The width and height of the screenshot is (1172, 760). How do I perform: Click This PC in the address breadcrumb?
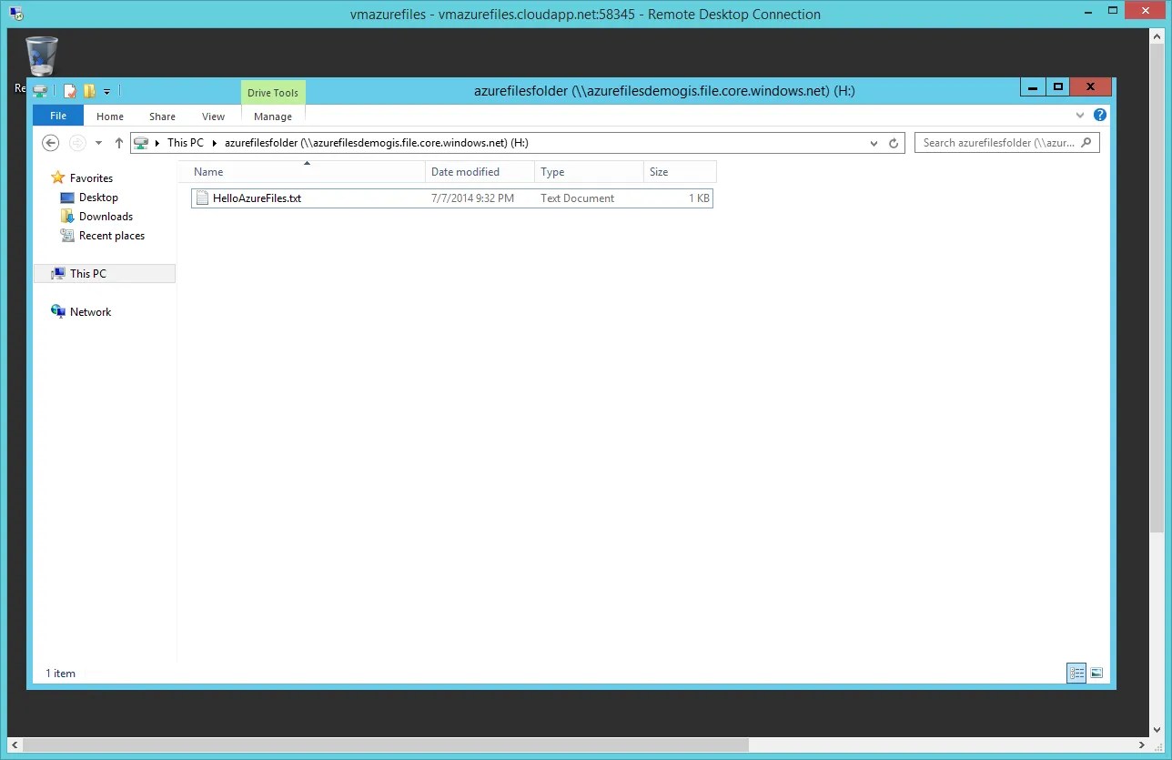pyautogui.click(x=186, y=143)
